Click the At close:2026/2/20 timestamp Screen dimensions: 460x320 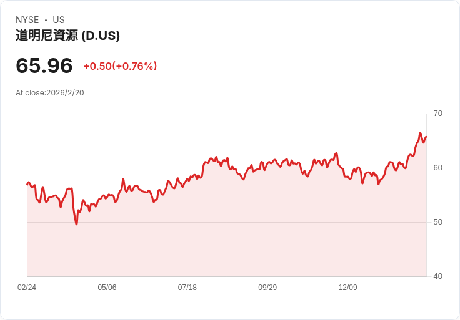[49, 93]
